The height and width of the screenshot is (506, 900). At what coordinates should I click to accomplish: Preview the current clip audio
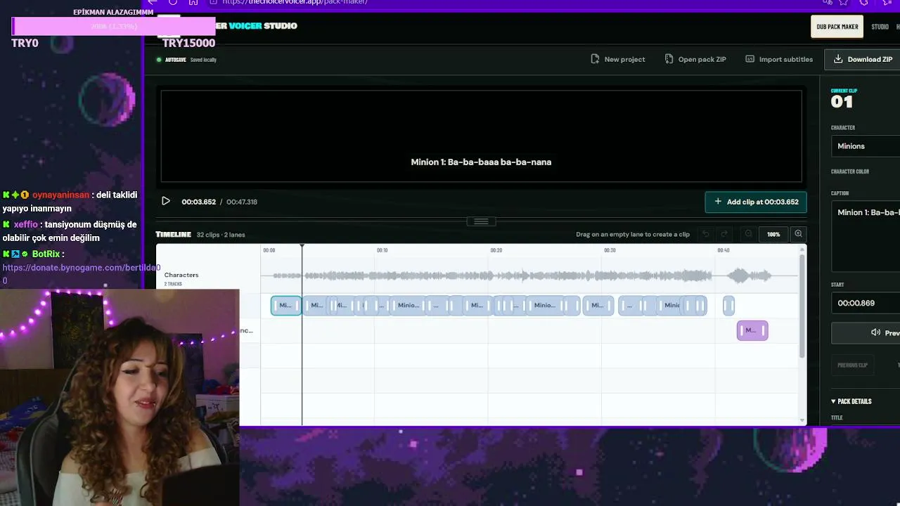pyautogui.click(x=866, y=333)
